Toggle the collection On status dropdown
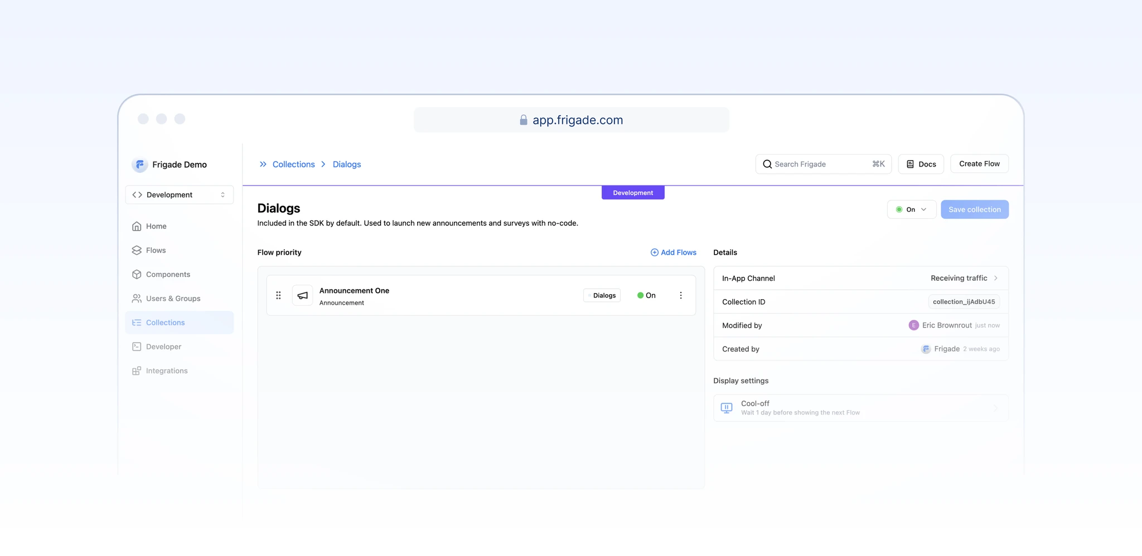The image size is (1142, 556). tap(911, 209)
